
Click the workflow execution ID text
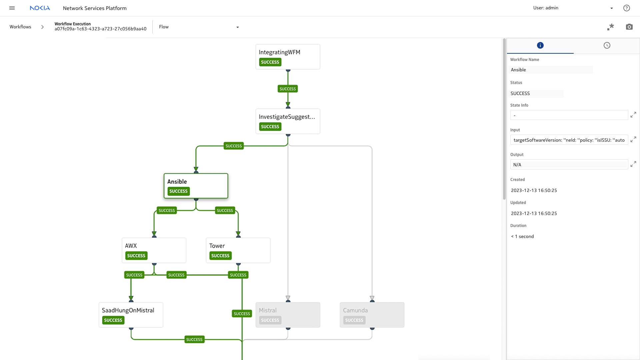(101, 29)
